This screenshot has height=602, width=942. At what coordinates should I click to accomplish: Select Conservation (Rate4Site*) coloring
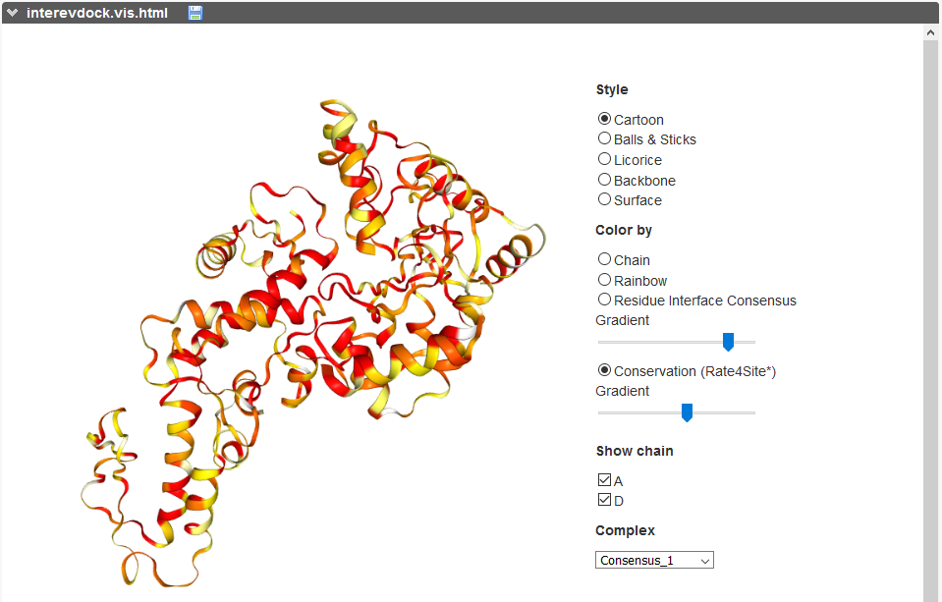pyautogui.click(x=604, y=370)
